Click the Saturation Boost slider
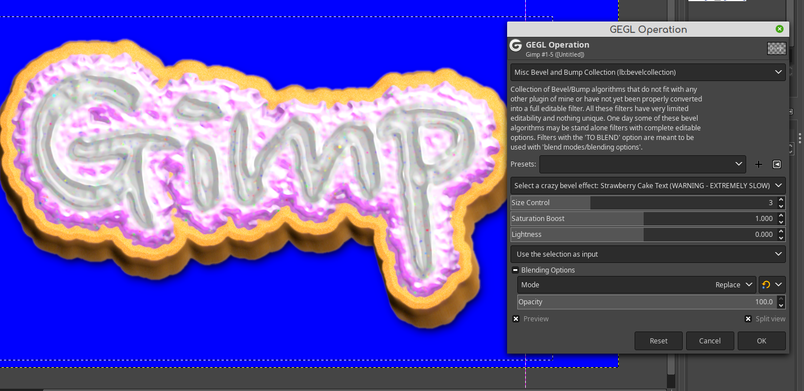The height and width of the screenshot is (391, 804). [643, 219]
